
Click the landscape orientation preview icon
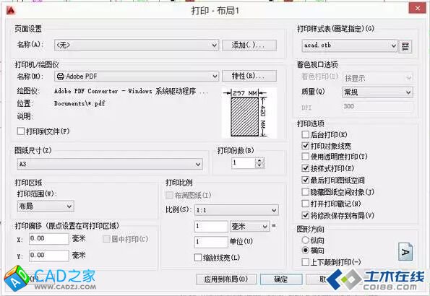[x=405, y=251]
